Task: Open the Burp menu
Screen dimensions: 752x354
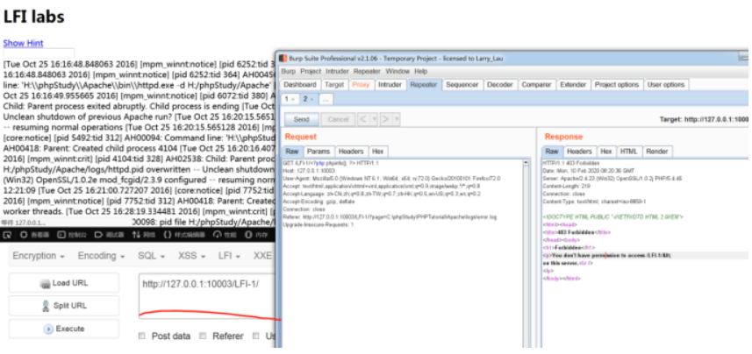Action: tap(288, 71)
